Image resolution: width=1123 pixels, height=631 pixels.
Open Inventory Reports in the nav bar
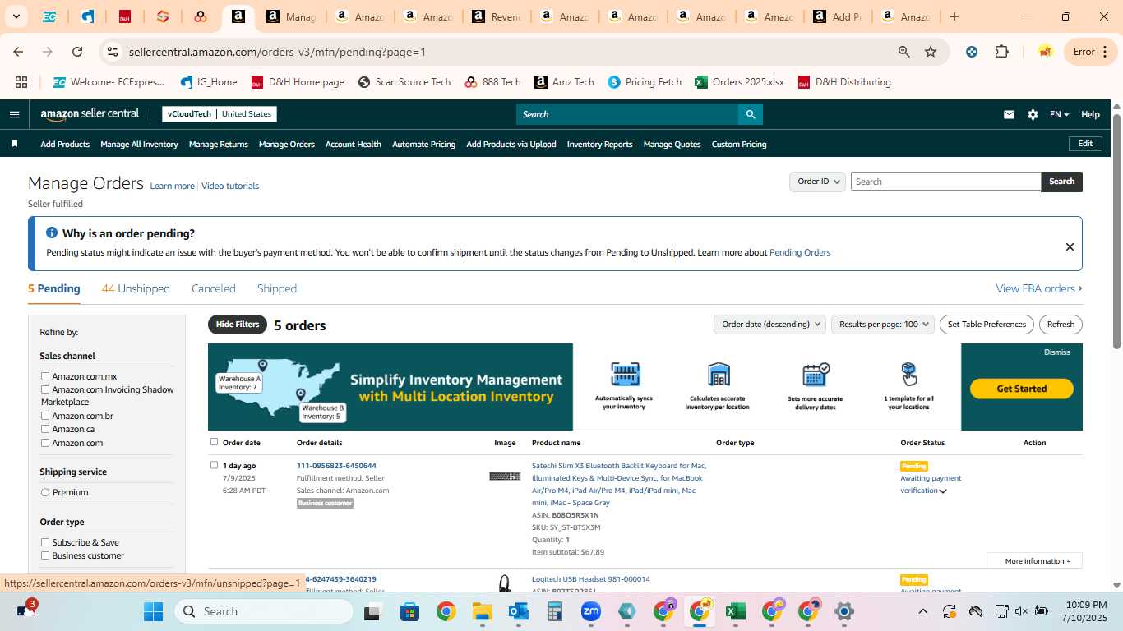coord(599,145)
